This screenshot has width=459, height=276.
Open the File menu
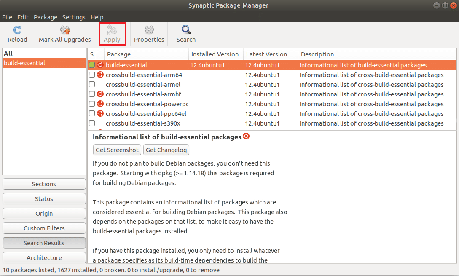coord(7,17)
